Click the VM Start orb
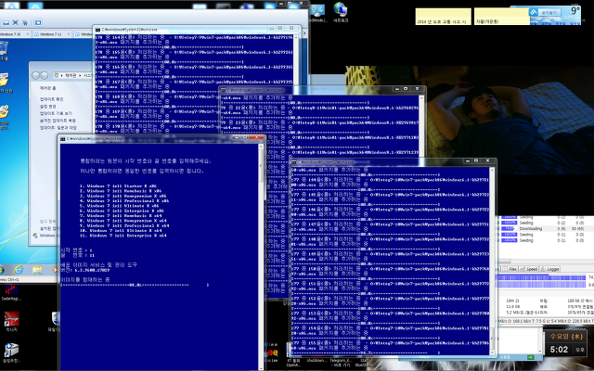This screenshot has height=371, width=594. [1, 270]
